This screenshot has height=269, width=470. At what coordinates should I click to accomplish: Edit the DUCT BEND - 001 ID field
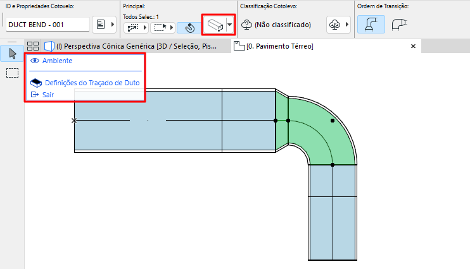coord(48,25)
